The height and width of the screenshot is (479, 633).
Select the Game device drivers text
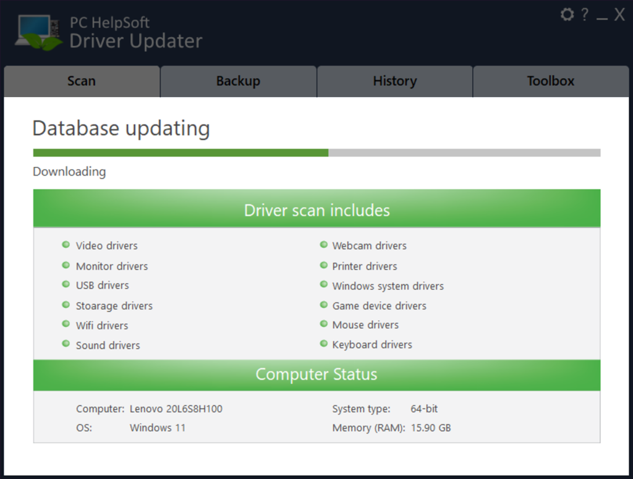tap(379, 306)
